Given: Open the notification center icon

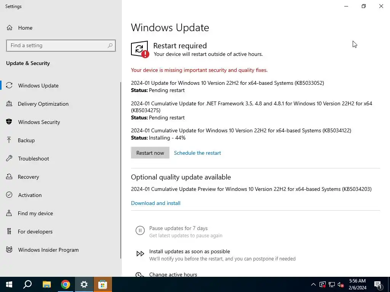Looking at the screenshot, I should pyautogui.click(x=378, y=285).
